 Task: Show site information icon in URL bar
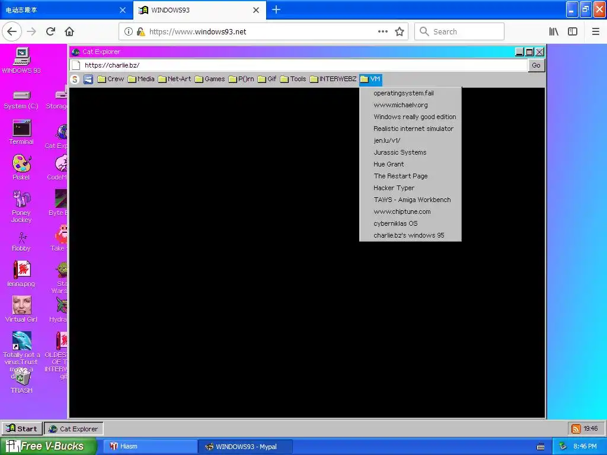(128, 32)
